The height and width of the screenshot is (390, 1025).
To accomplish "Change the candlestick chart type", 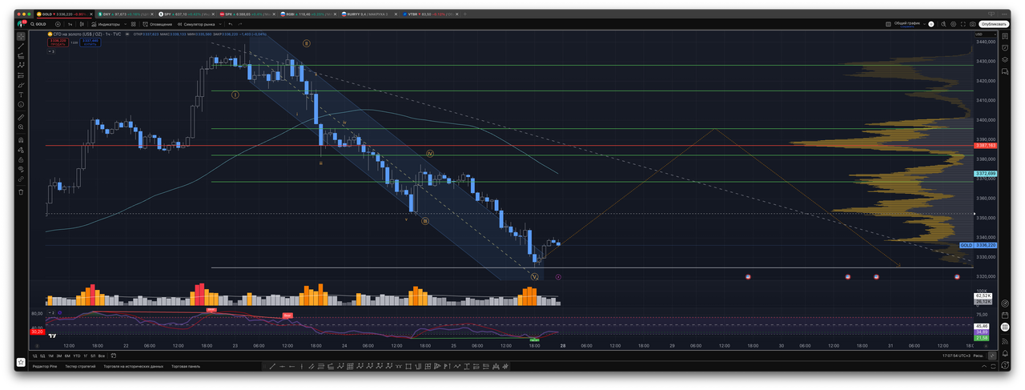I will coord(82,24).
